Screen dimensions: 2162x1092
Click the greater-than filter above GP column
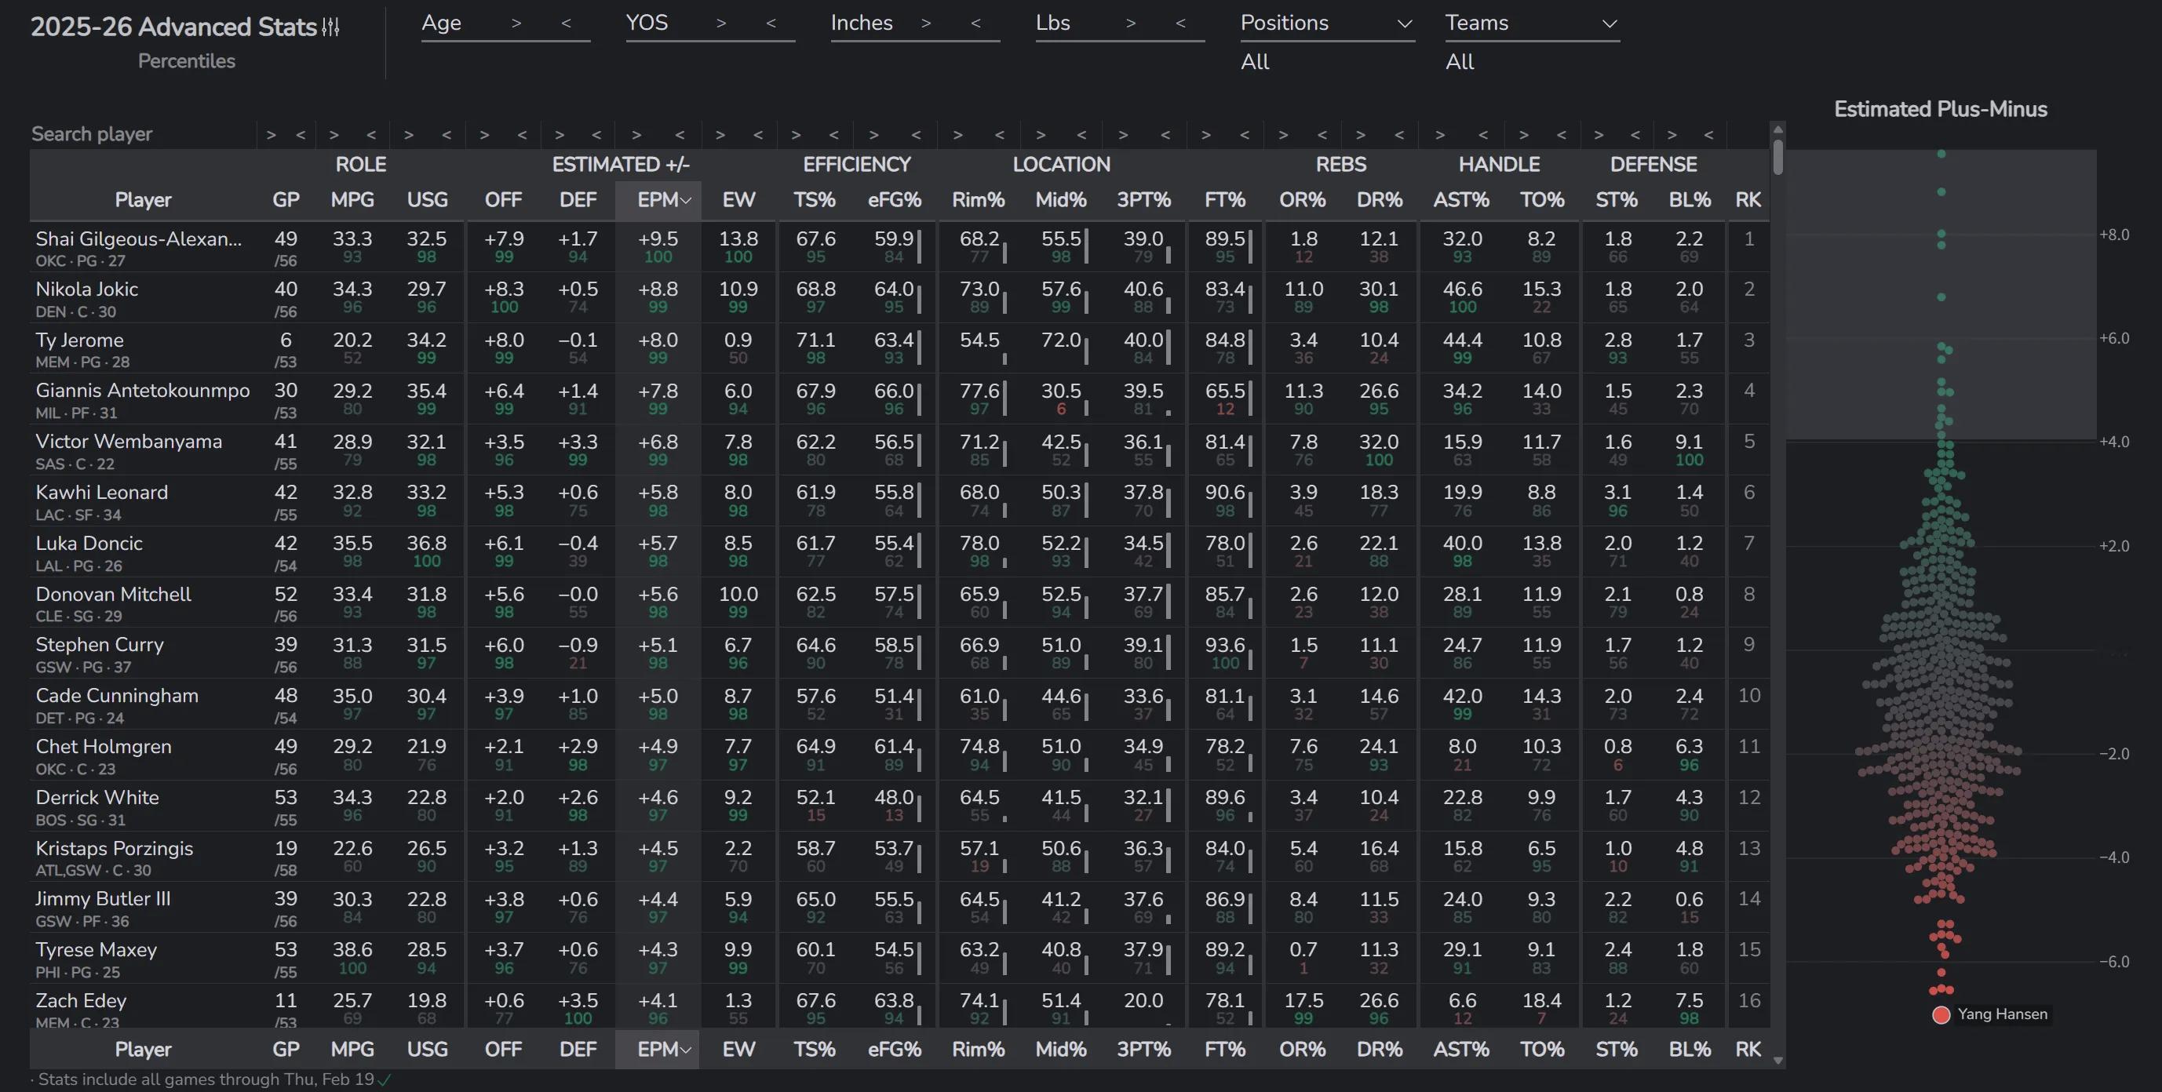[270, 135]
